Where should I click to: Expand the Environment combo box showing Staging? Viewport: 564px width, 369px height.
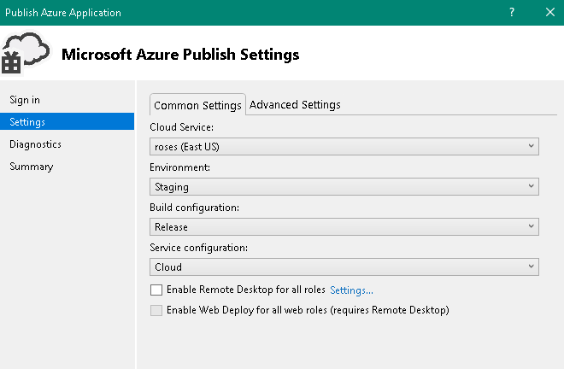tap(344, 187)
